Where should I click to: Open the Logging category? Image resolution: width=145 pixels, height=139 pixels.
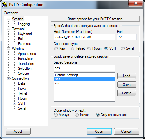point(24,24)
